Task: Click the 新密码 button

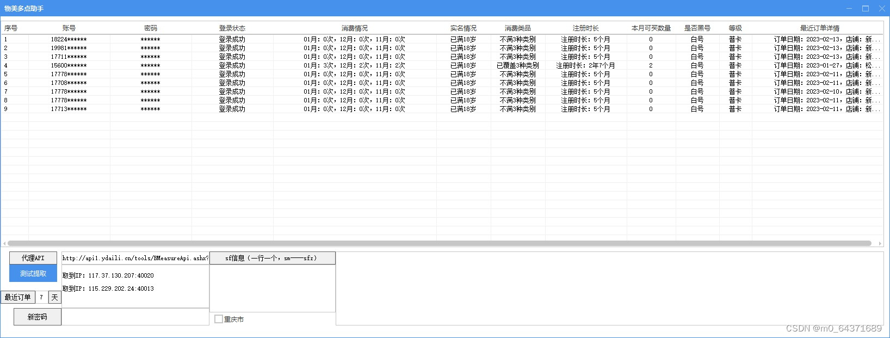Action: coord(38,317)
